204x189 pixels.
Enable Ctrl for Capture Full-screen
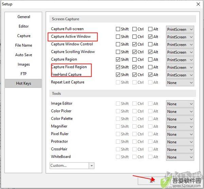point(134,29)
